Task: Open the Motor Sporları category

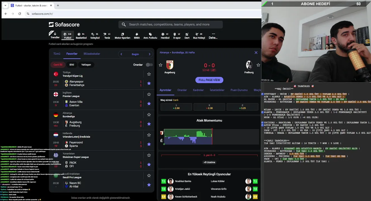Action: click(x=122, y=35)
